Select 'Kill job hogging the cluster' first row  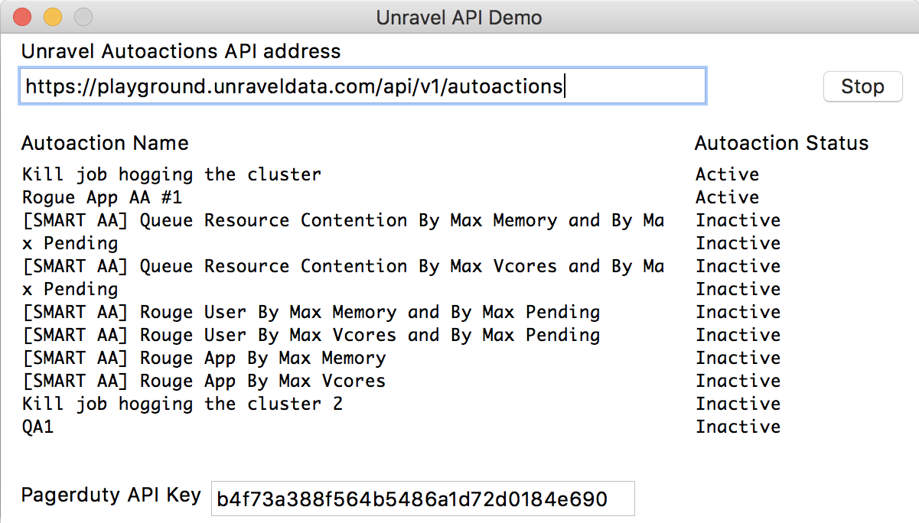[171, 174]
